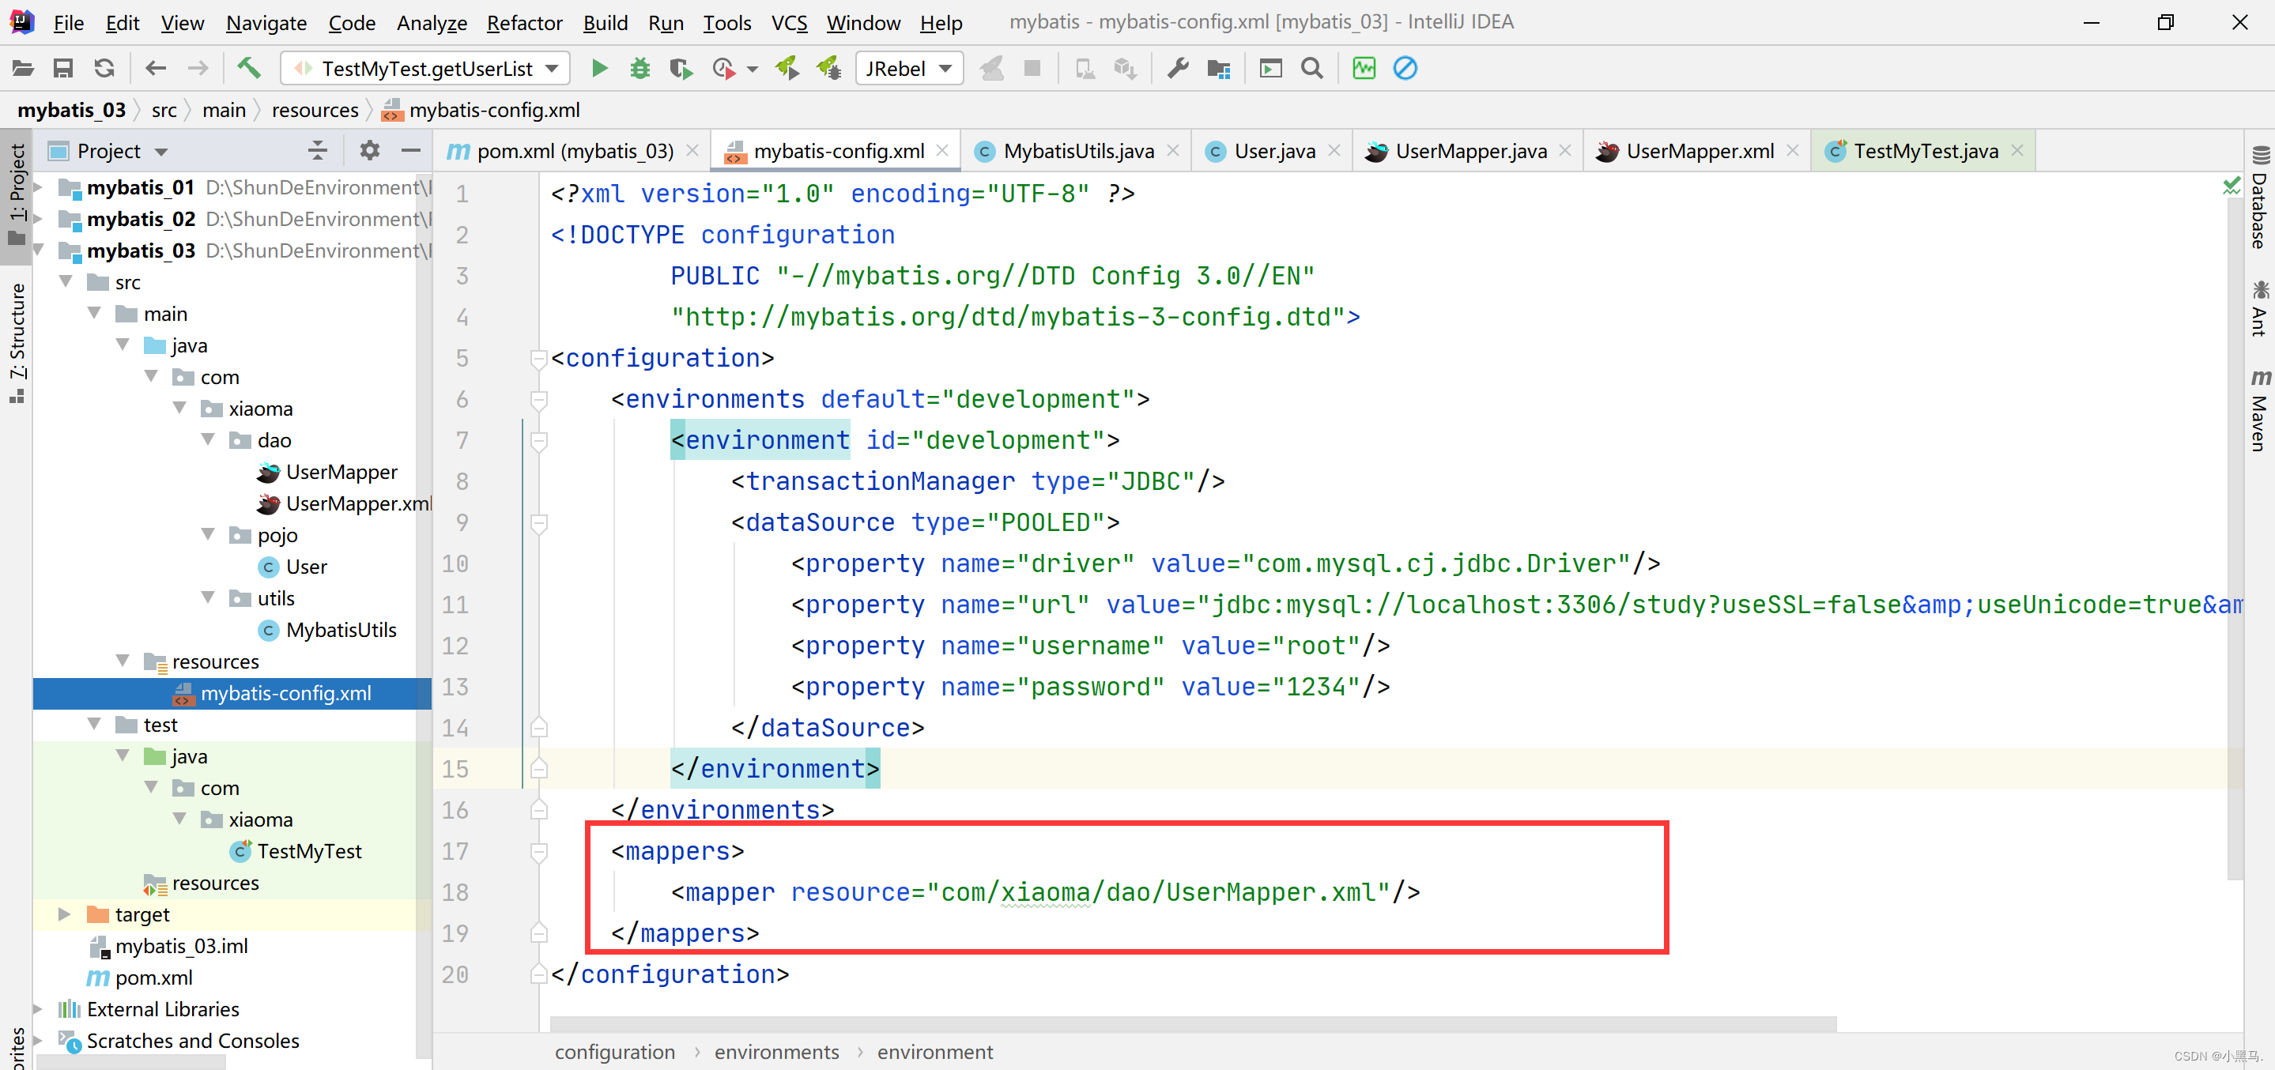2275x1070 pixels.
Task: Click the inspection checkmark indicator
Action: (2231, 184)
